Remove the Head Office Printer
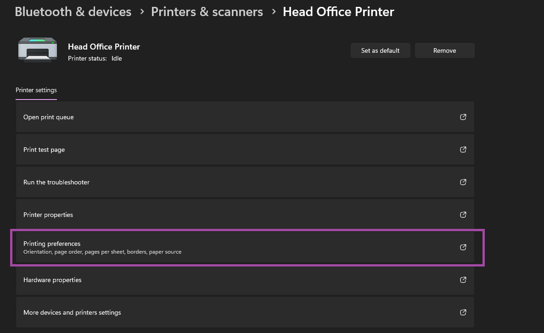The image size is (544, 333). [444, 50]
